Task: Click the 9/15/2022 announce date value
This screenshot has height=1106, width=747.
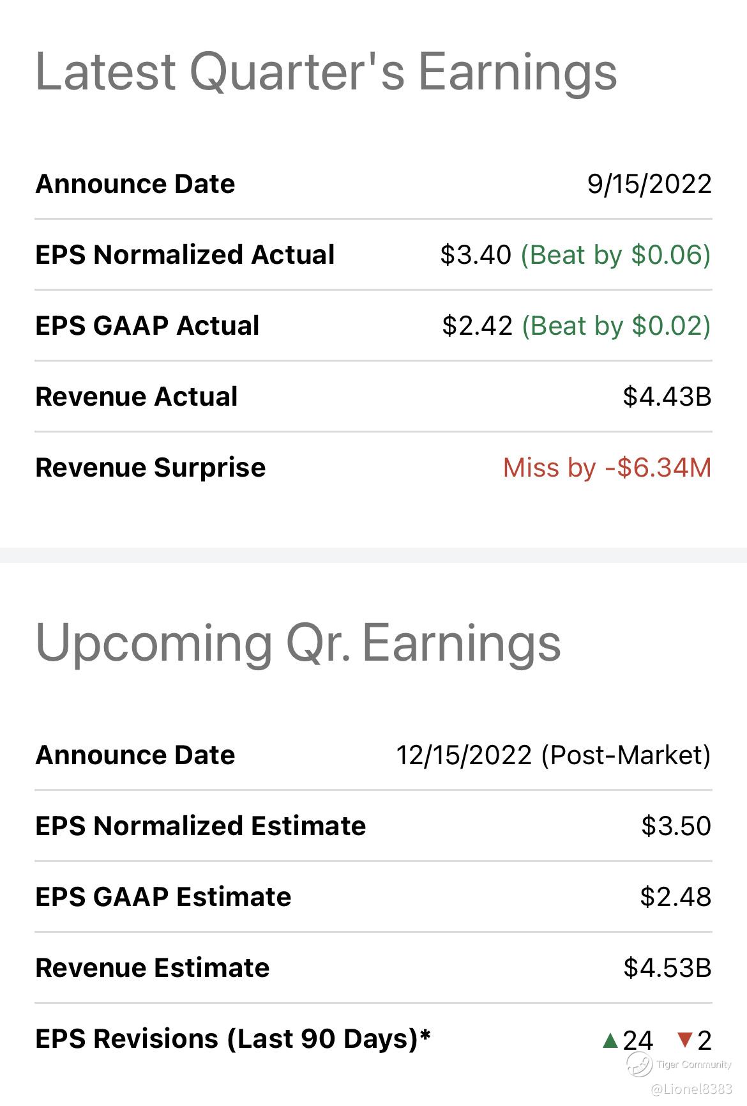Action: tap(649, 184)
